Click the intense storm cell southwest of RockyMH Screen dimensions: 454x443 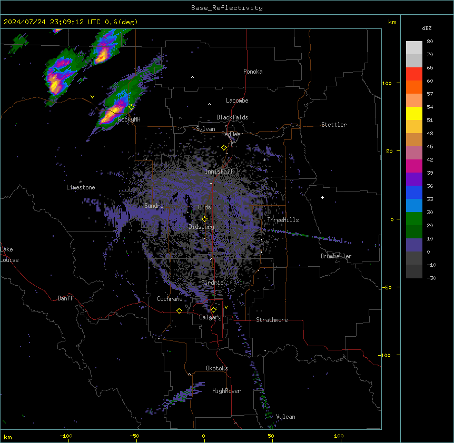112,114
